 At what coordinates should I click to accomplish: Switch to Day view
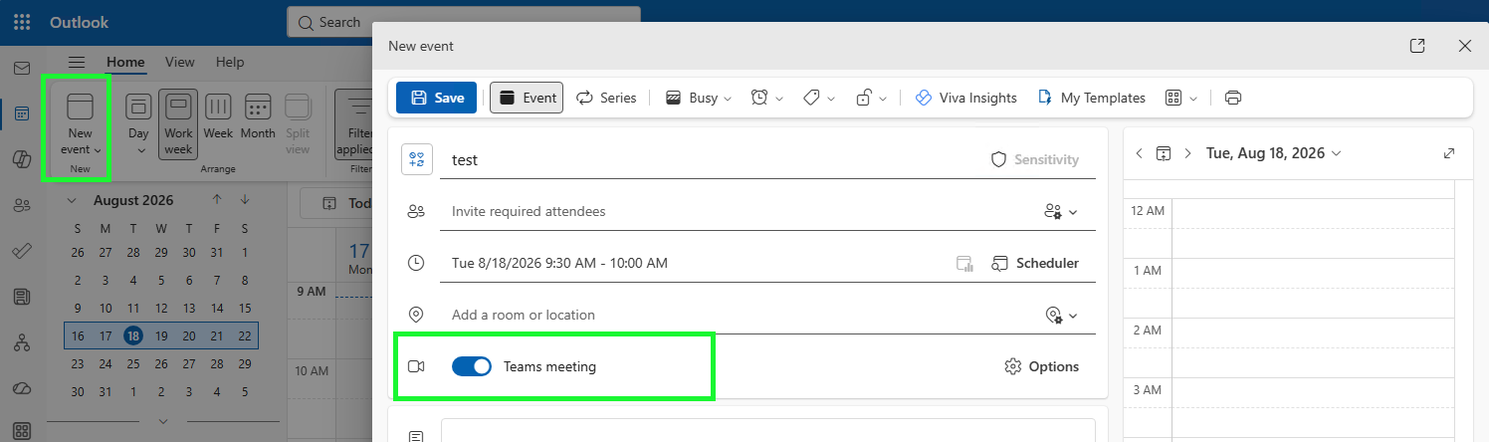point(138,123)
